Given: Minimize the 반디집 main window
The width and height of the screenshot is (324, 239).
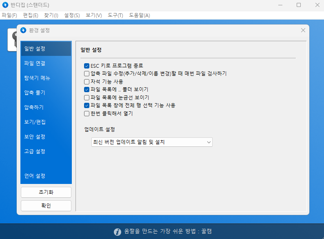Looking at the screenshot, I should coord(280,5).
